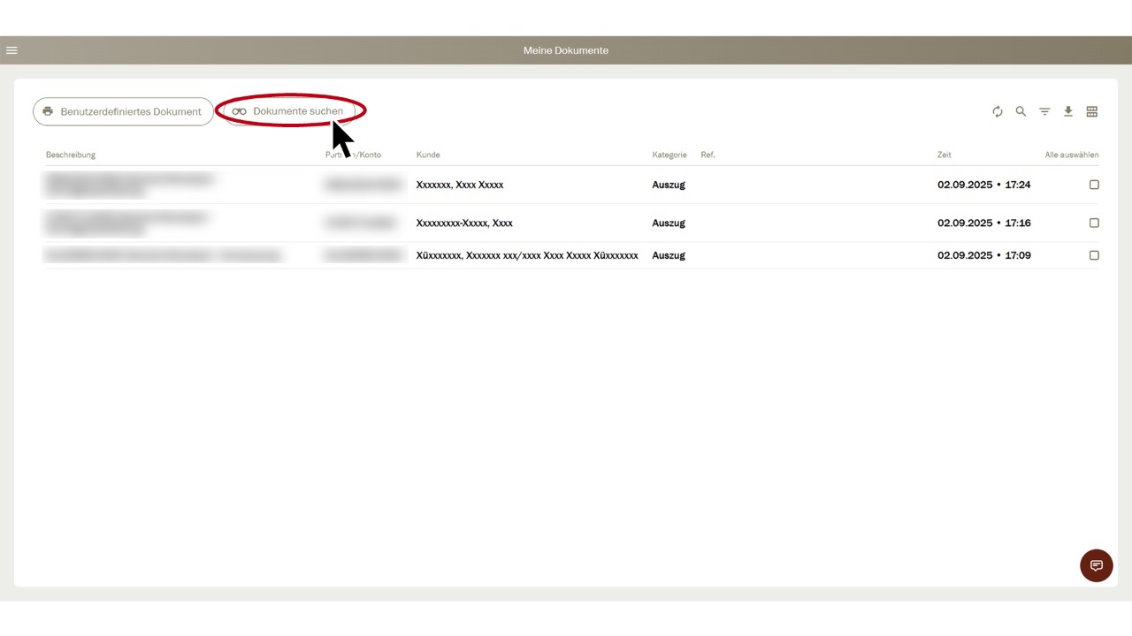
Task: Click the magnifier search icon in toolbar
Action: point(1021,111)
